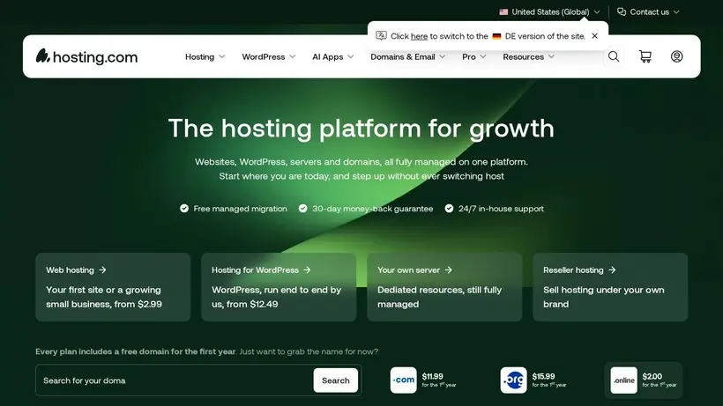
Task: Click the checkmark beside 24/7 in-house support
Action: [449, 209]
